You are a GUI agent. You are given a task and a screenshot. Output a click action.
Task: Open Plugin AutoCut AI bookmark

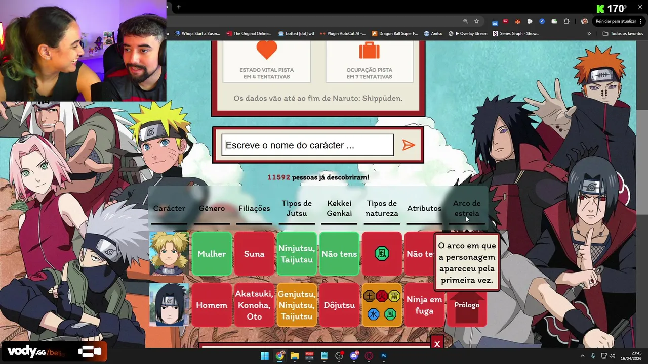pyautogui.click(x=343, y=34)
